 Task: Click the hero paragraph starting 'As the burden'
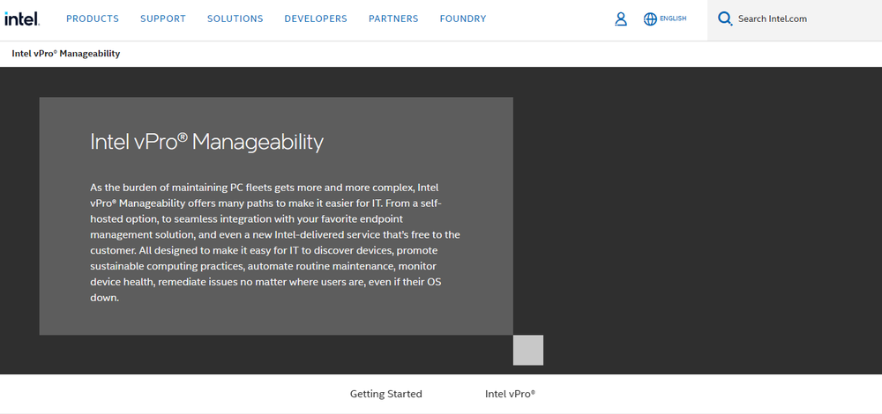(x=275, y=242)
